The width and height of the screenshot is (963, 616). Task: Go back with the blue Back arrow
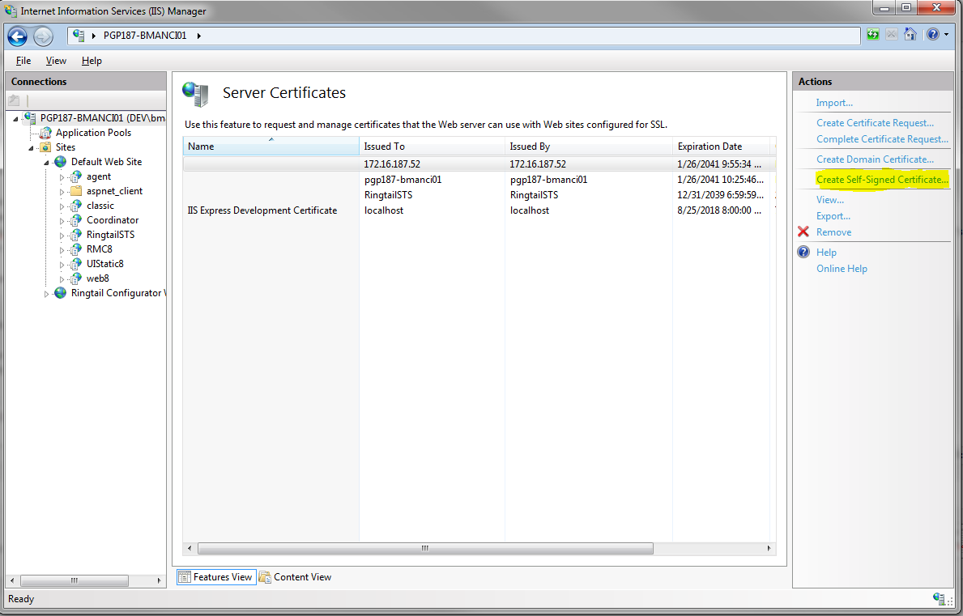(x=17, y=36)
